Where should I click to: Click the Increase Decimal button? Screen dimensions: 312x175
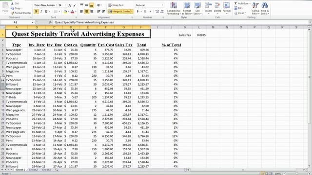157,12
